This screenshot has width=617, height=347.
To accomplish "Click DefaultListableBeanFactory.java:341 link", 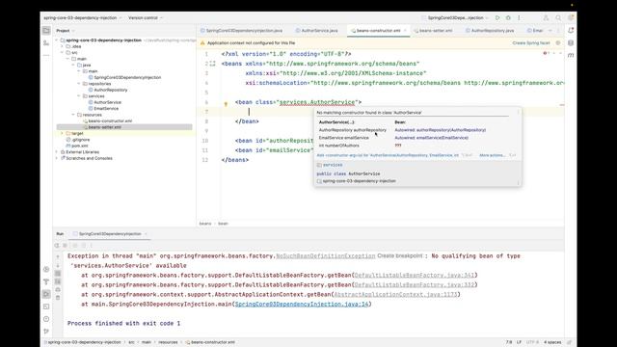I will pyautogui.click(x=415, y=275).
